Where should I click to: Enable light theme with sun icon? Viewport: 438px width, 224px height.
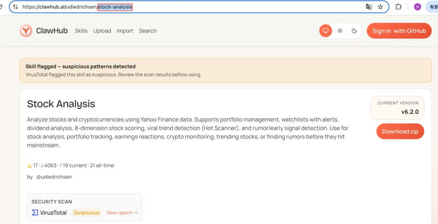point(340,31)
